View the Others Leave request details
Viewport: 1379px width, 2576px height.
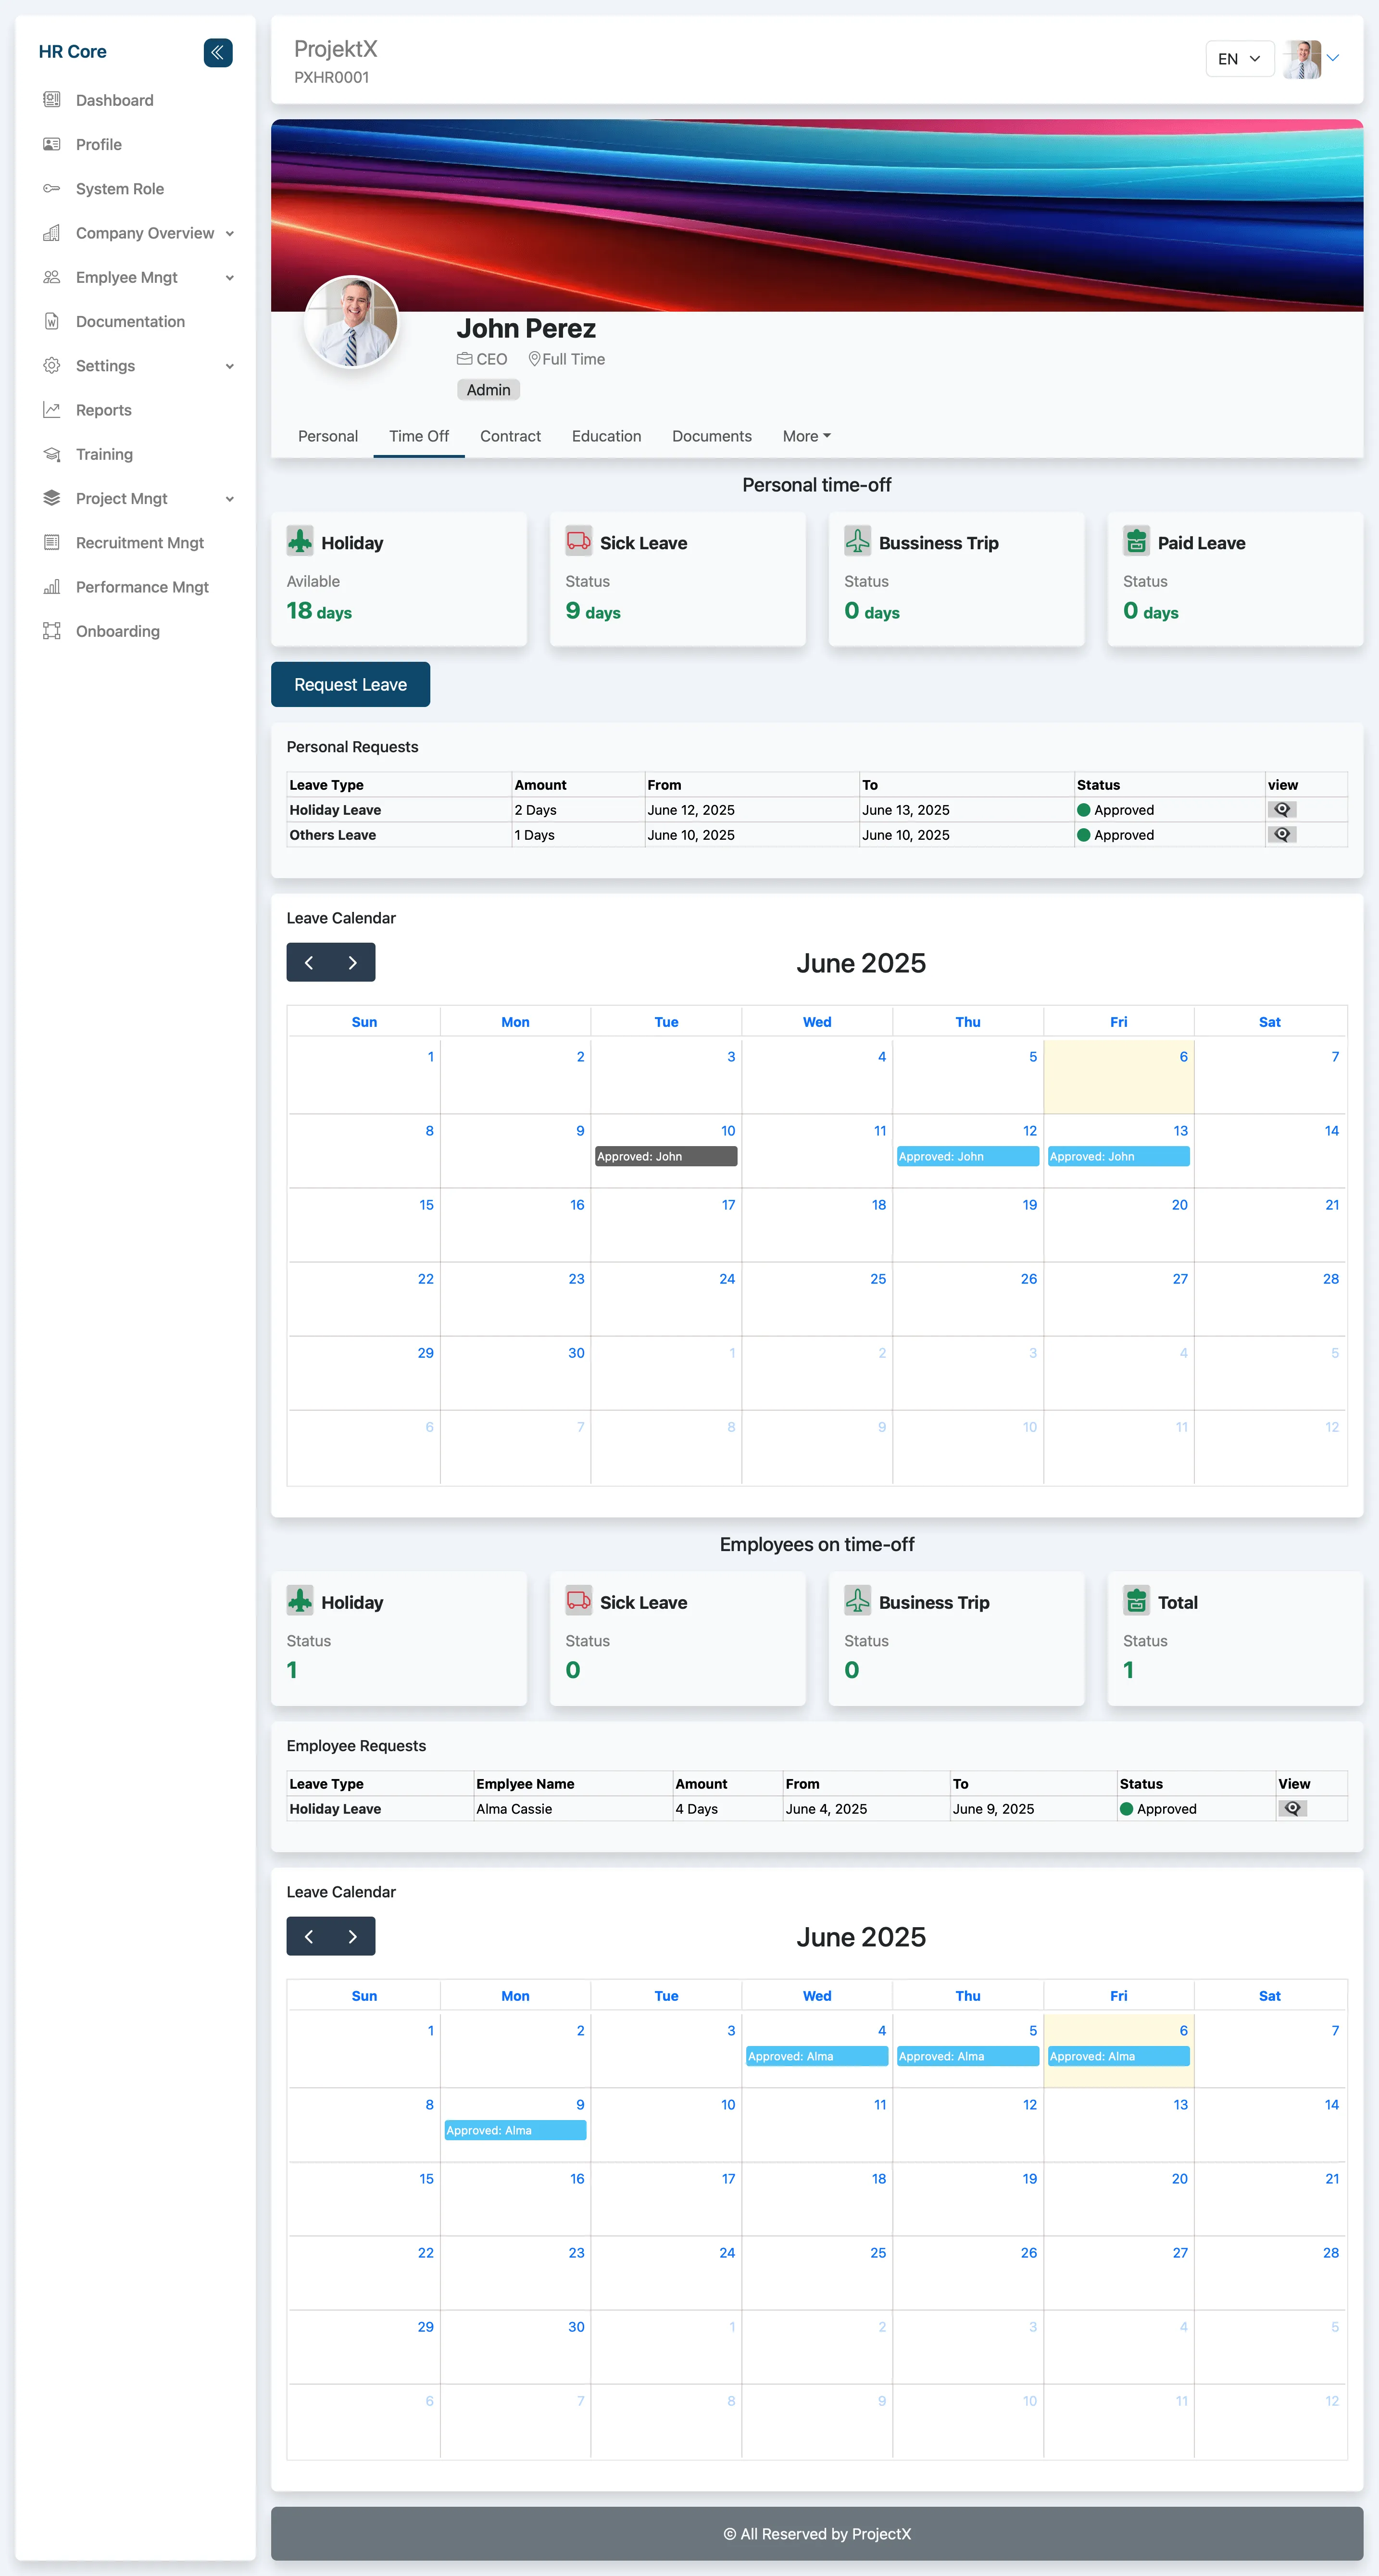pyautogui.click(x=1282, y=834)
